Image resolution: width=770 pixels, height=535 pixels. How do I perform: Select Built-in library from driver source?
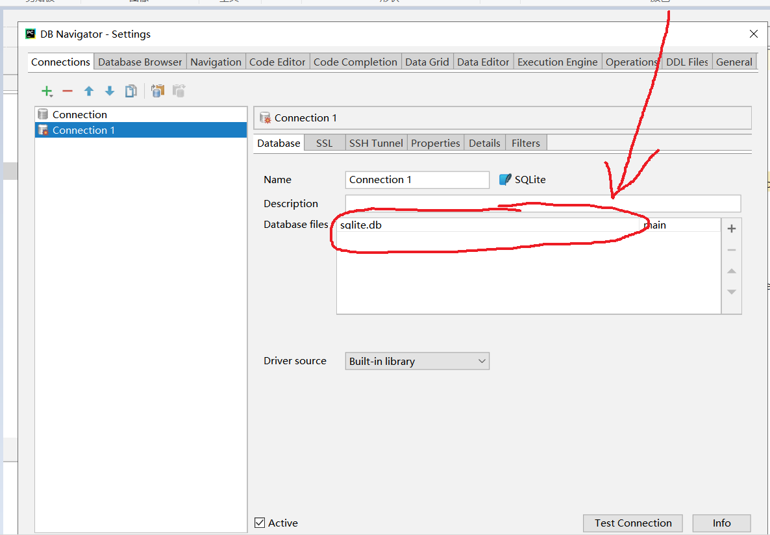417,360
